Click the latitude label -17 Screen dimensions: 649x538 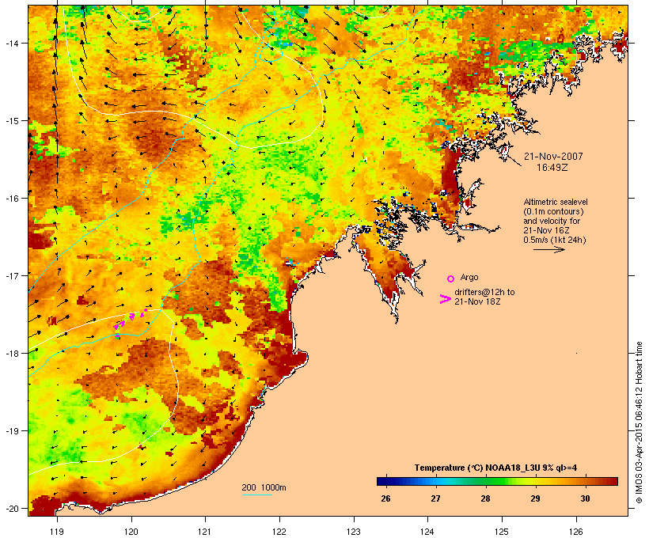pyautogui.click(x=11, y=275)
